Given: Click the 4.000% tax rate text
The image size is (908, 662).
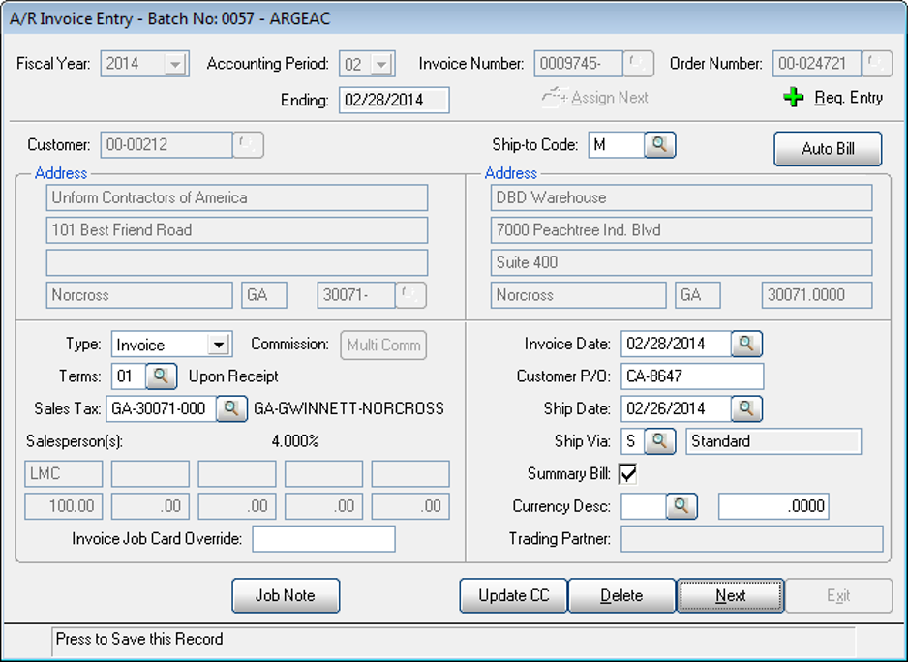Looking at the screenshot, I should tap(295, 441).
